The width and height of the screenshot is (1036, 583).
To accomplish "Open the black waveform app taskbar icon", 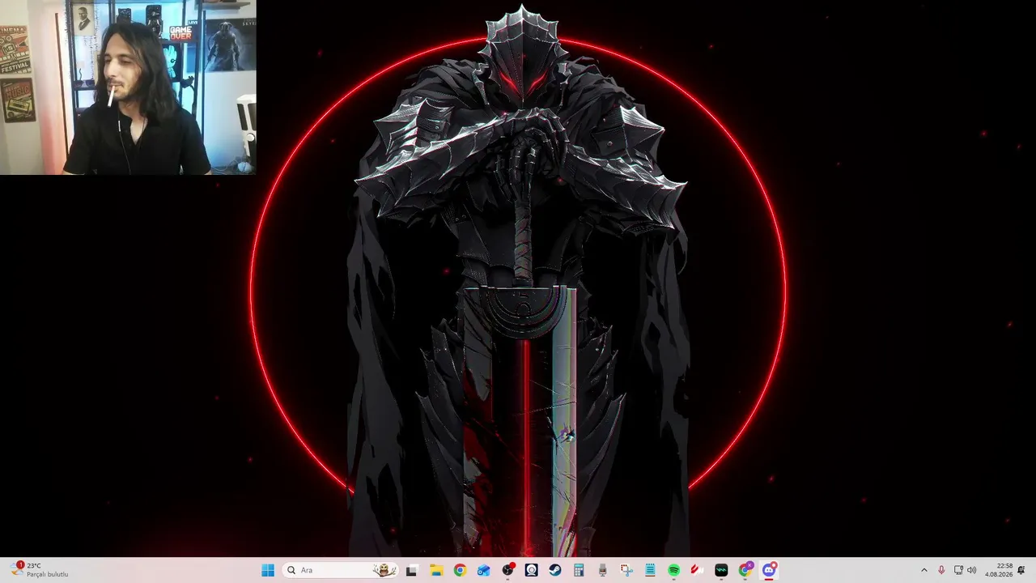I will tap(722, 570).
